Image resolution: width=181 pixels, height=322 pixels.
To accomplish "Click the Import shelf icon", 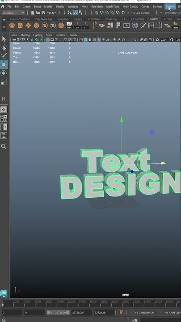I will [176, 25].
